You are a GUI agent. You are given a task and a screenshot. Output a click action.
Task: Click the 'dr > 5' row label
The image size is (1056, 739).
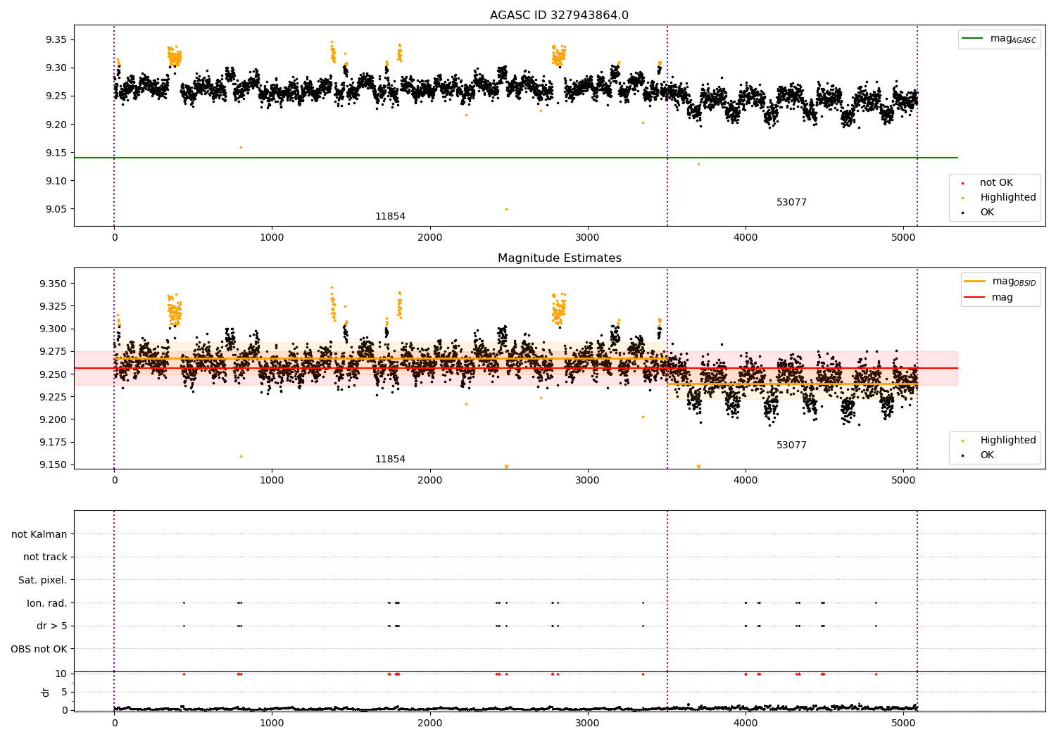pos(52,626)
